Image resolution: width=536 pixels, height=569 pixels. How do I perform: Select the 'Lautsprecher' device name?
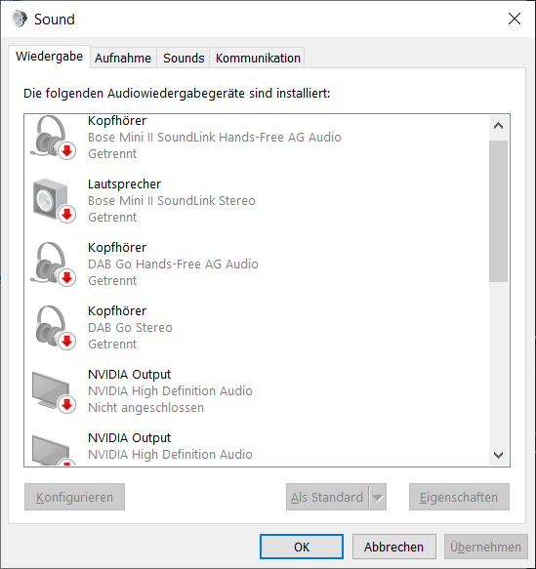(x=124, y=184)
